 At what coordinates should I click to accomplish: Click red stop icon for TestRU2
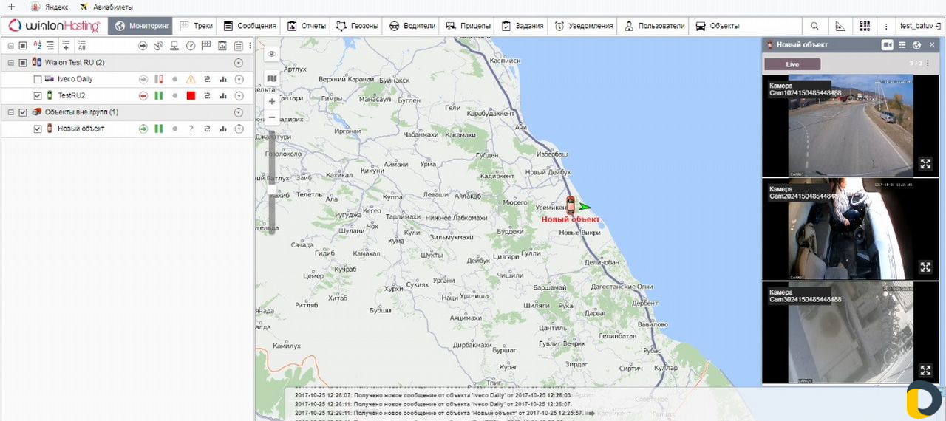click(x=143, y=95)
